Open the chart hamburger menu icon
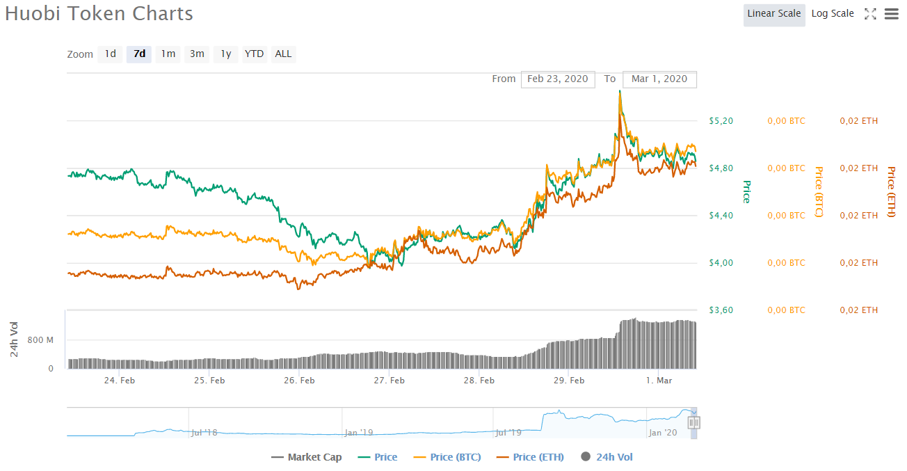Viewport: 907px width, 471px height. [x=892, y=14]
